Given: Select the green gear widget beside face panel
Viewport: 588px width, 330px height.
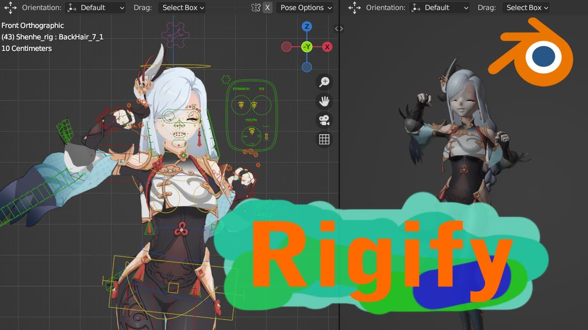Looking at the screenshot, I should pos(226,80).
